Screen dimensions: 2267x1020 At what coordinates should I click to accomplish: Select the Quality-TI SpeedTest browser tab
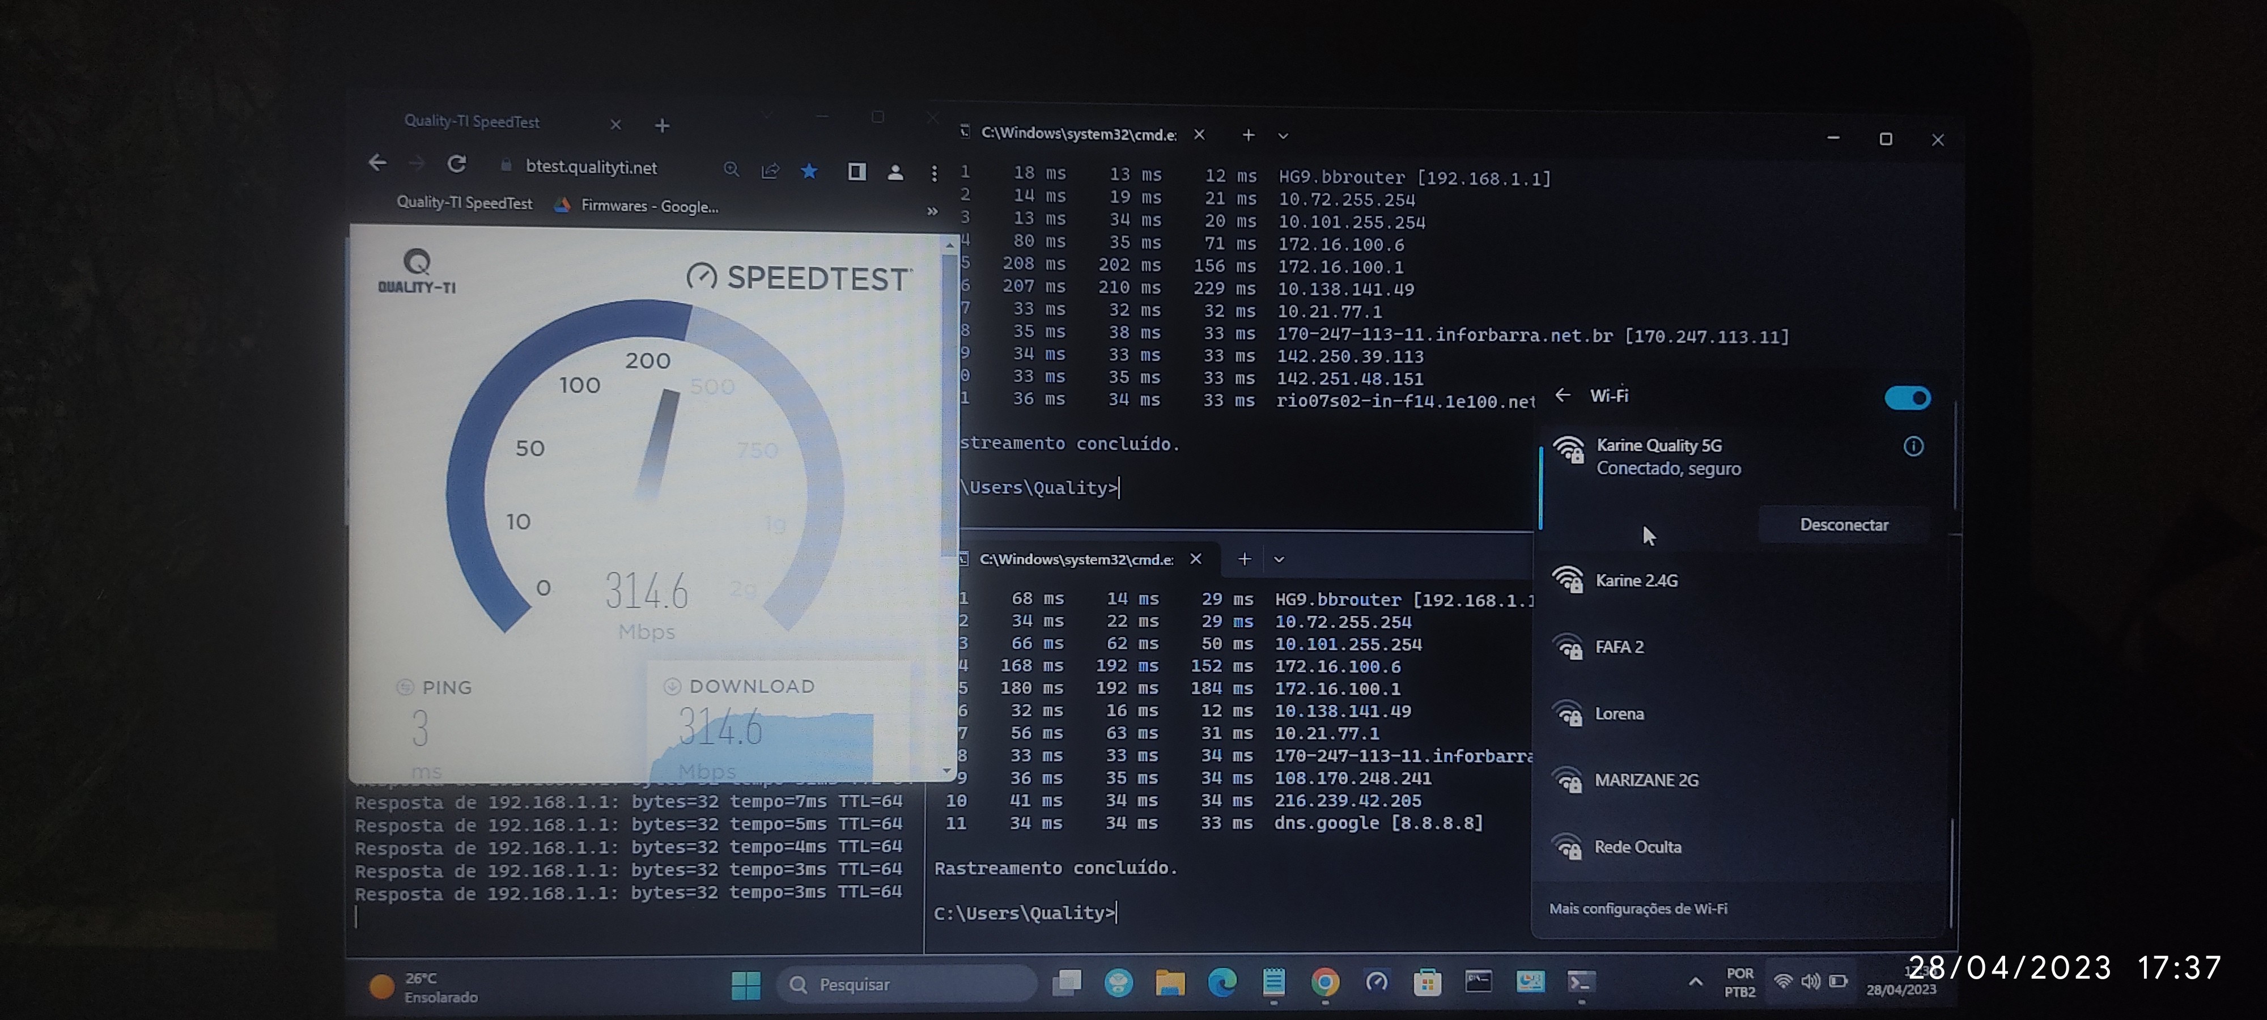pos(473,121)
